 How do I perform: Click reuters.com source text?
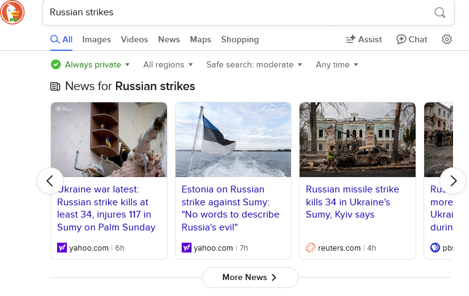(339, 248)
